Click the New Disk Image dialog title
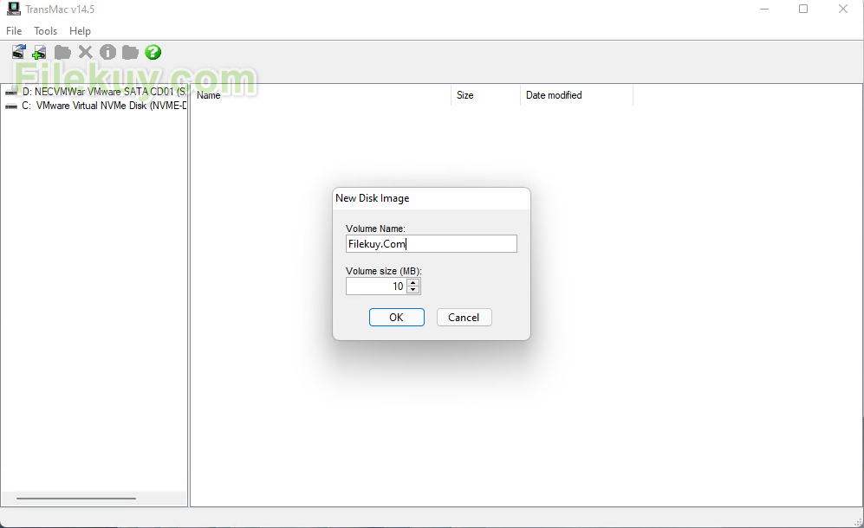This screenshot has width=864, height=528. (x=373, y=198)
